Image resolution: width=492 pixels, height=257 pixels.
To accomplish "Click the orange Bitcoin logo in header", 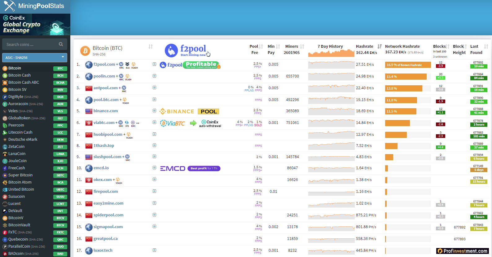I will (85, 51).
